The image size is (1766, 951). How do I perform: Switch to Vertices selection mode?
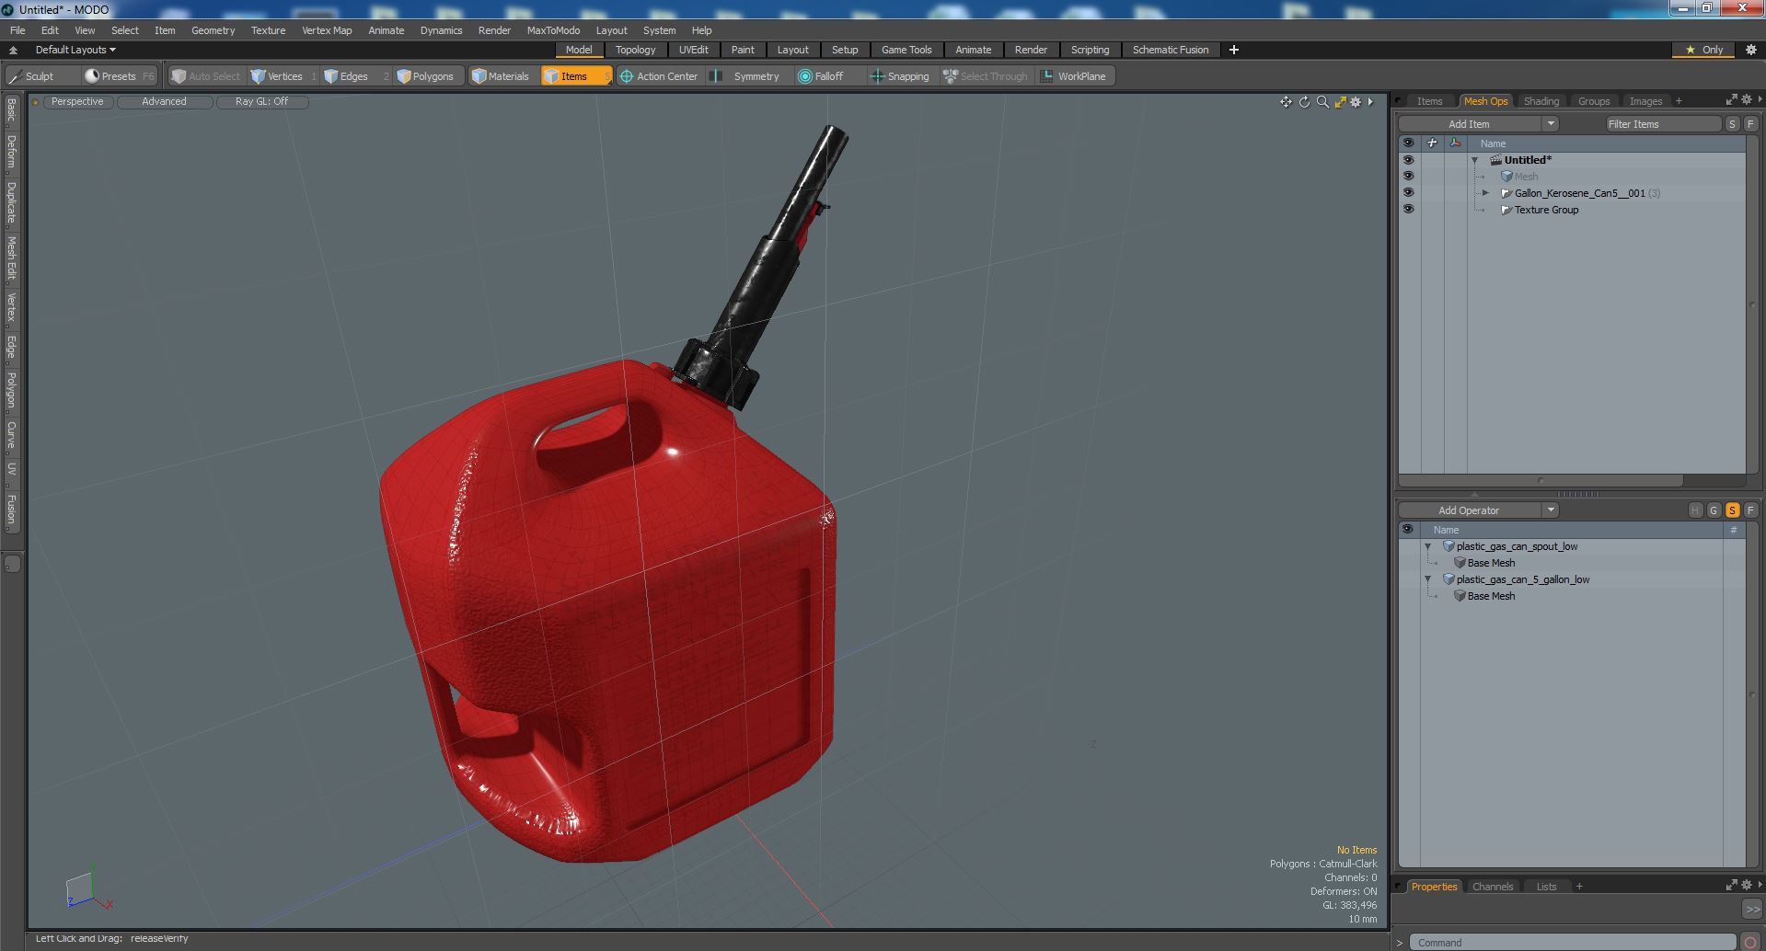click(284, 76)
